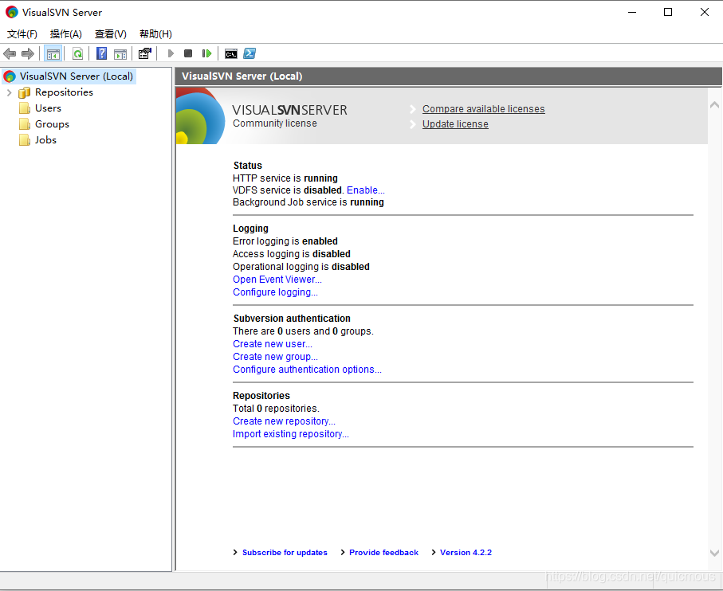Open Configure authentication options... link
The image size is (723, 591).
[307, 370]
